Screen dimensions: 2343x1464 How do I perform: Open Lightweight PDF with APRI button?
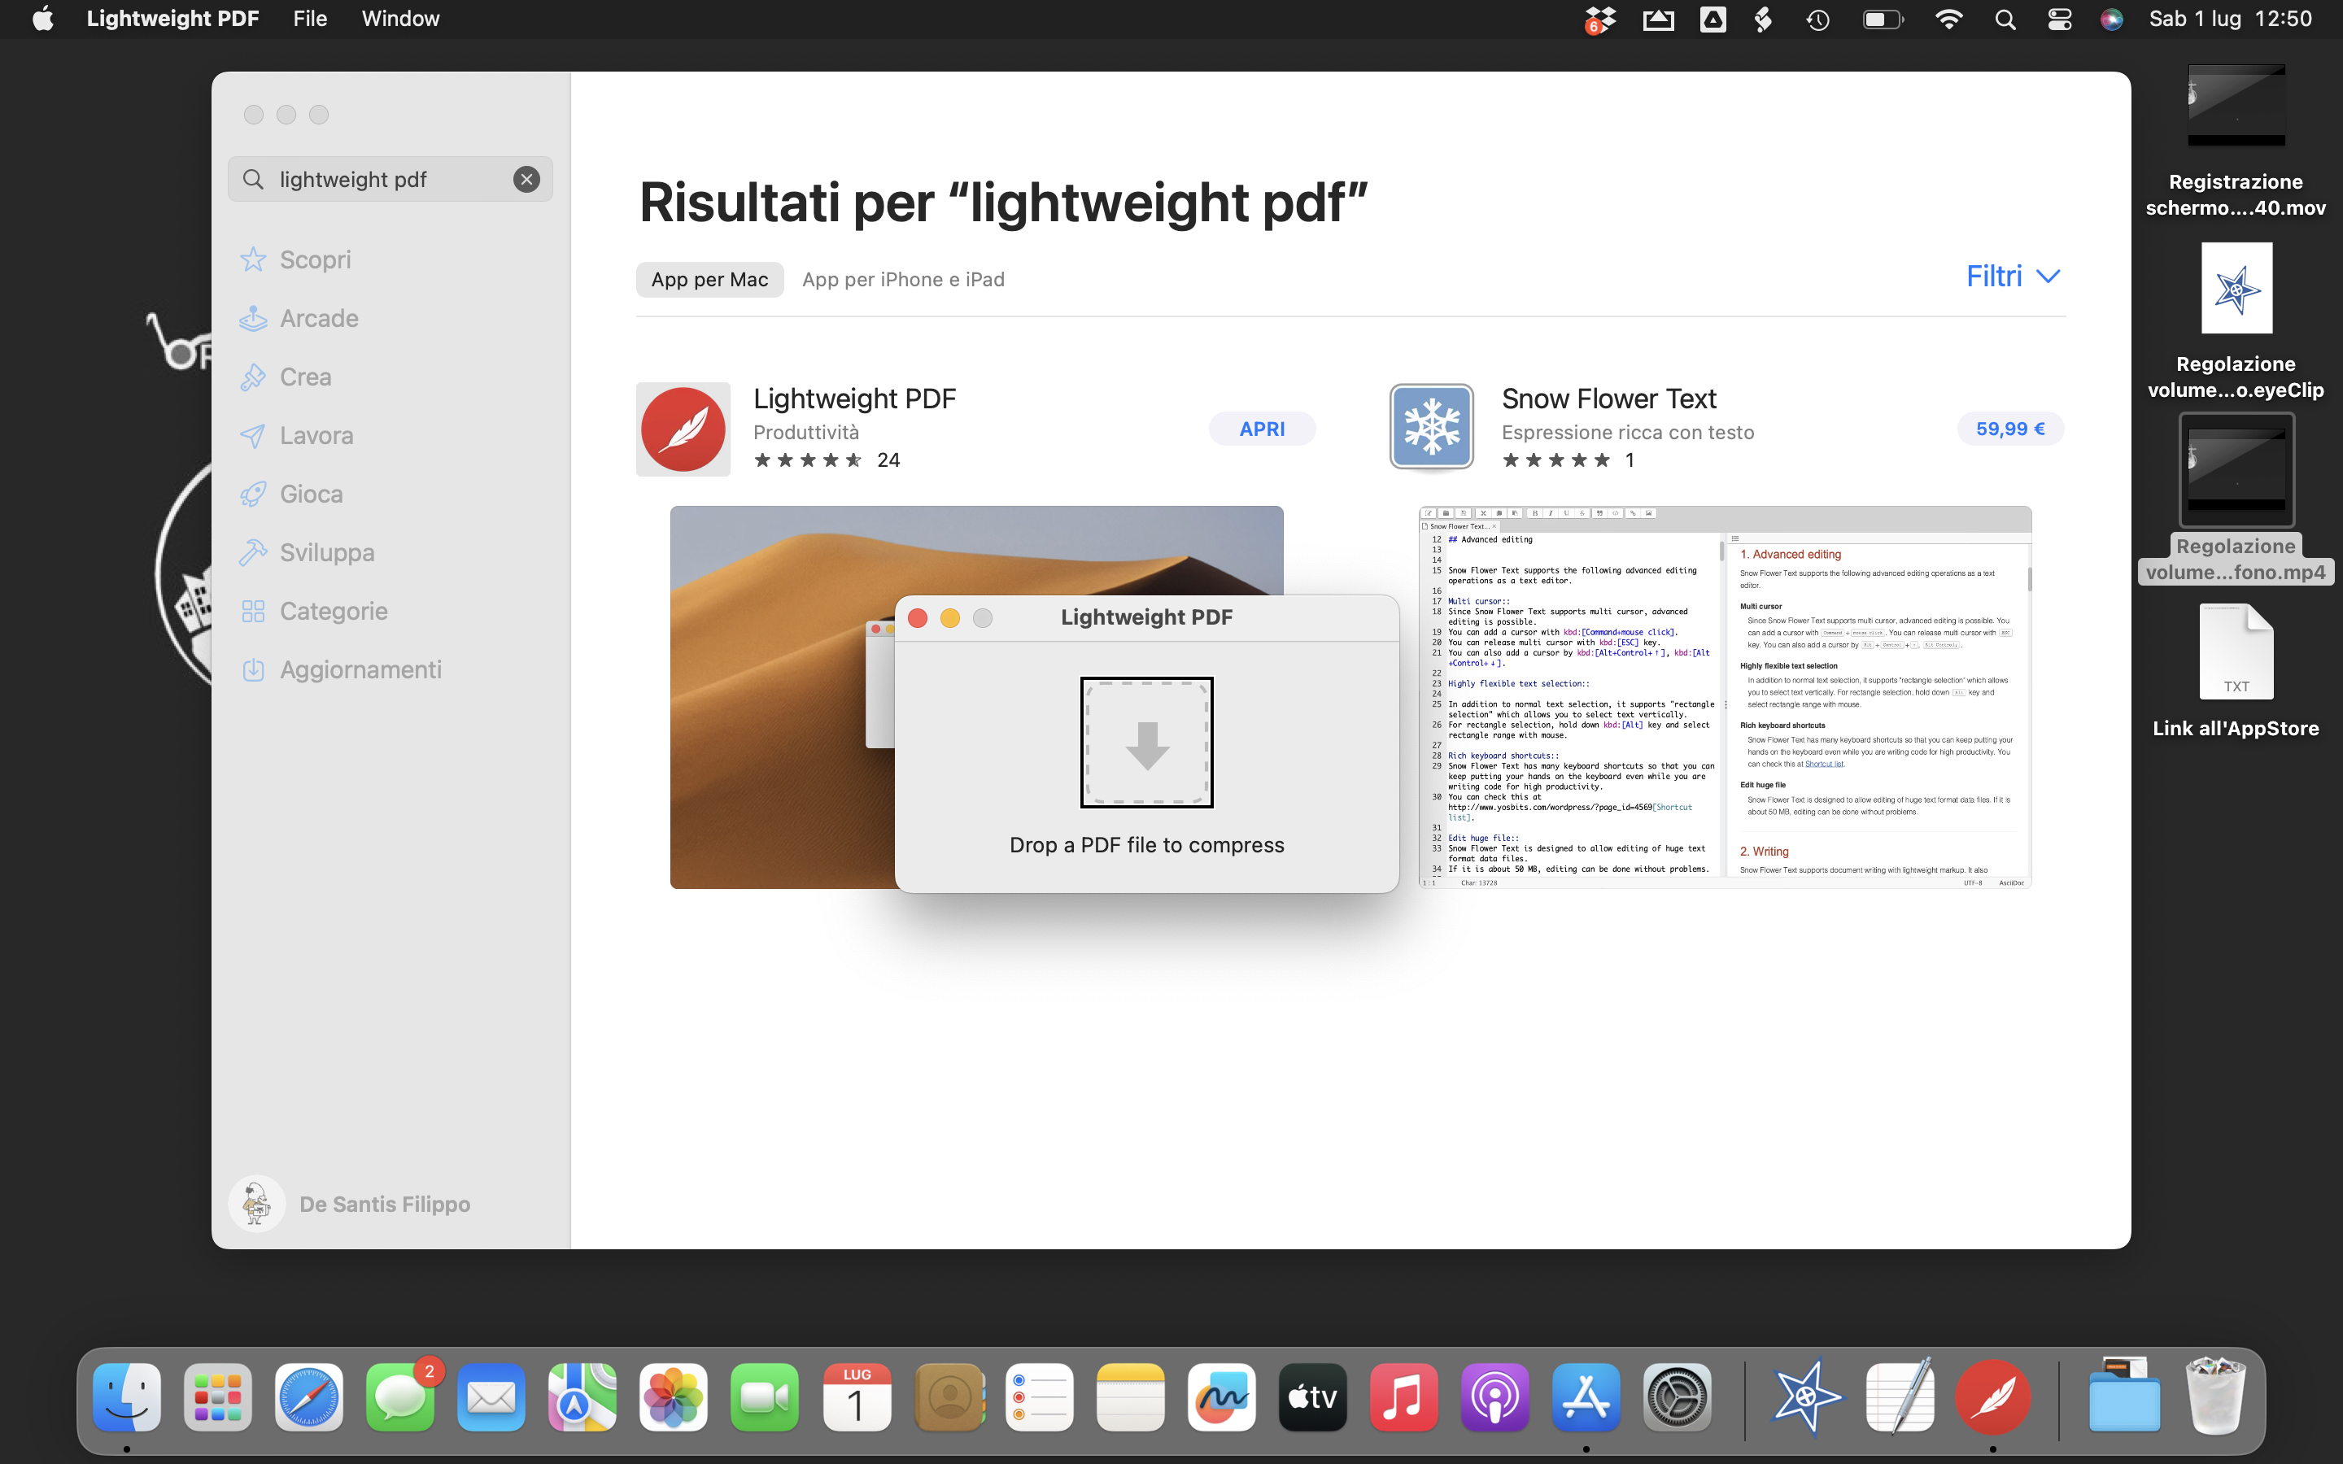tap(1263, 429)
